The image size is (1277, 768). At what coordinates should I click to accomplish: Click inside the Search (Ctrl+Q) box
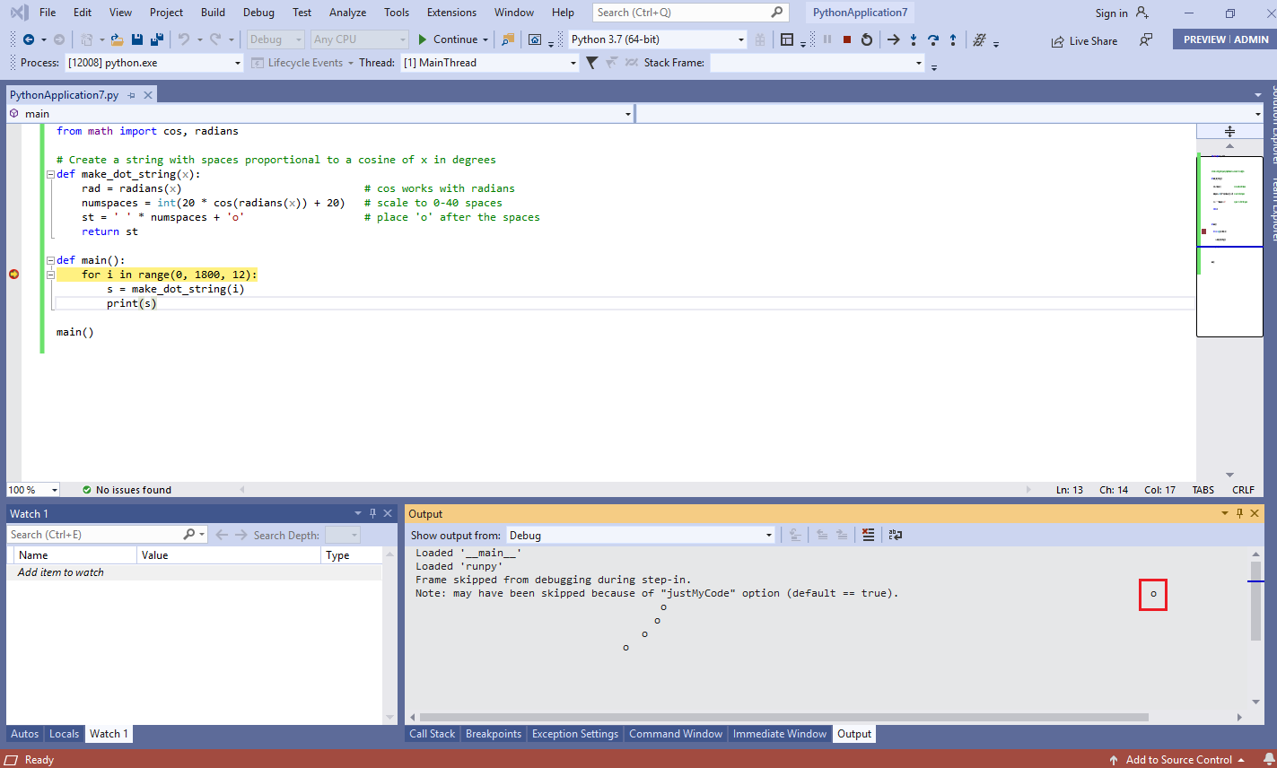pos(682,12)
